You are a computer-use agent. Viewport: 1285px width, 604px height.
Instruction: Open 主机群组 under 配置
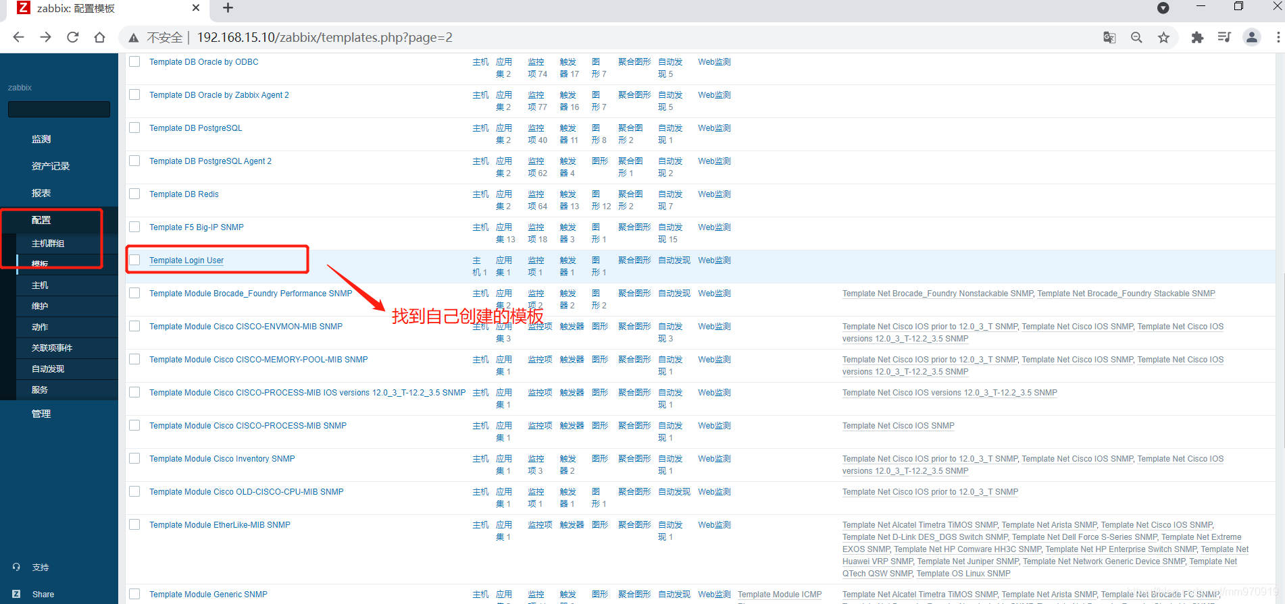pyautogui.click(x=48, y=244)
